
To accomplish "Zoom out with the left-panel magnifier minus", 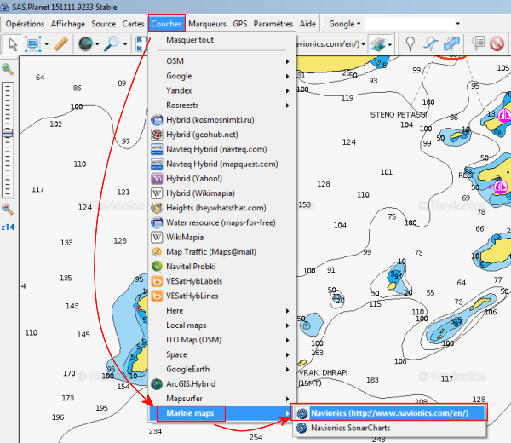I will coord(8,209).
